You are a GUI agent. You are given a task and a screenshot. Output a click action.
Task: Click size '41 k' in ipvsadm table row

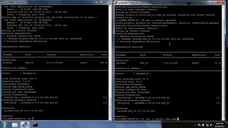[x=218, y=63]
